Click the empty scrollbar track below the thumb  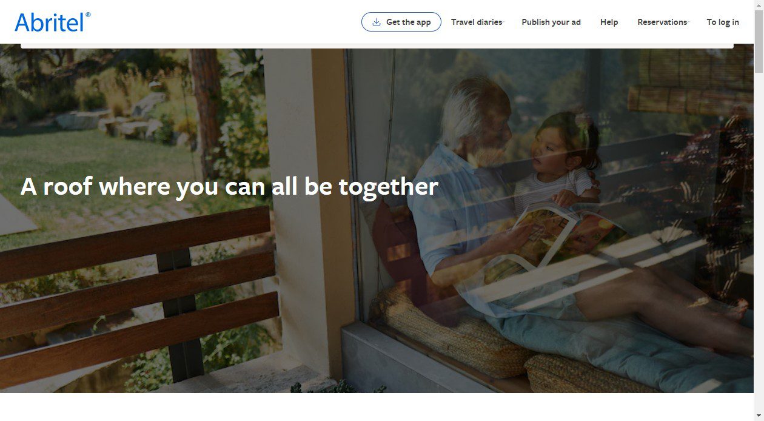759,241
